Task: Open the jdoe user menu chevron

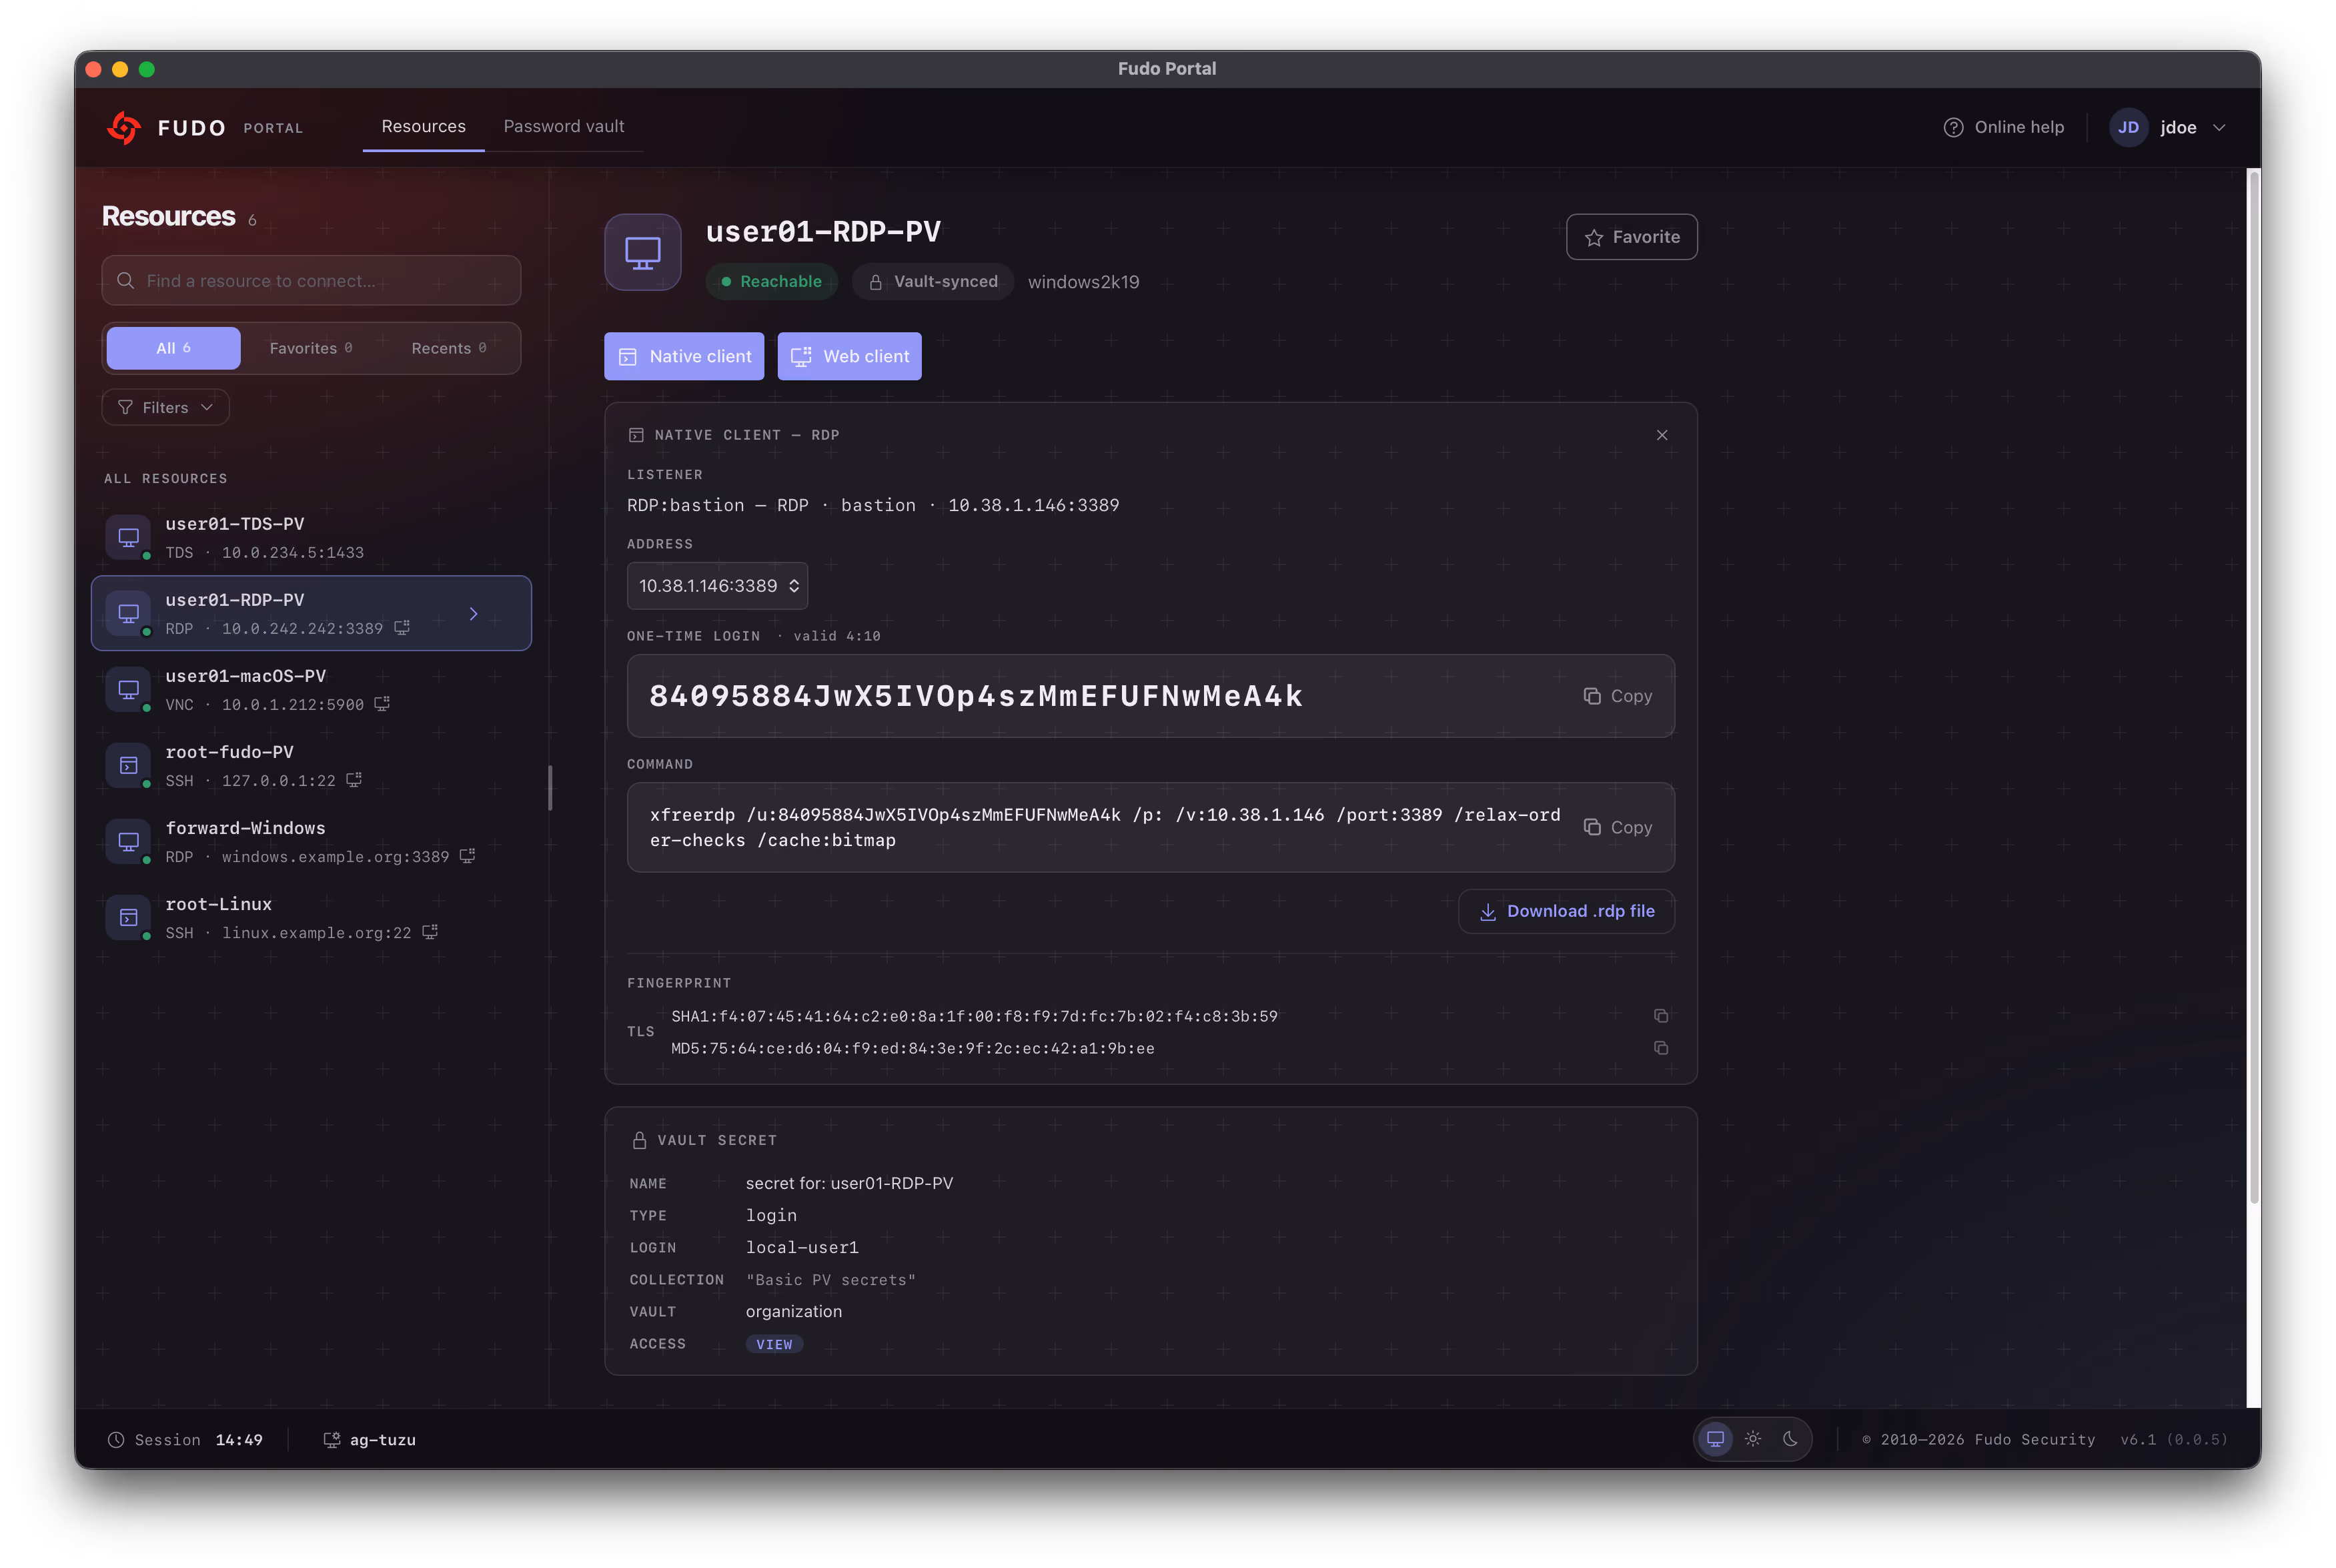Action: click(x=2218, y=128)
